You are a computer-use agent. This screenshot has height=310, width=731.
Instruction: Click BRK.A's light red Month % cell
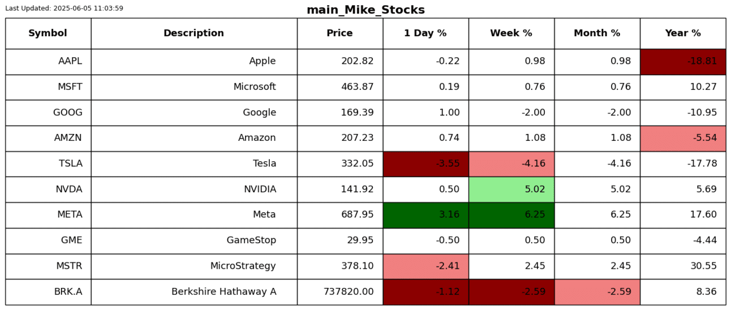coord(597,292)
